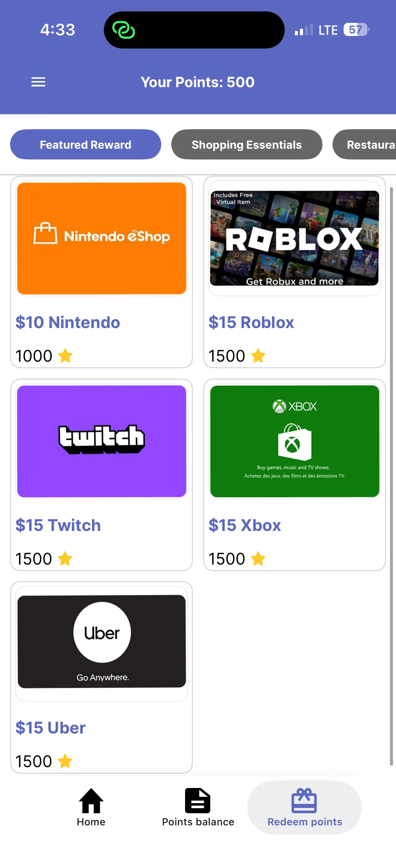Open the Nintendo eShop card image

point(101,239)
